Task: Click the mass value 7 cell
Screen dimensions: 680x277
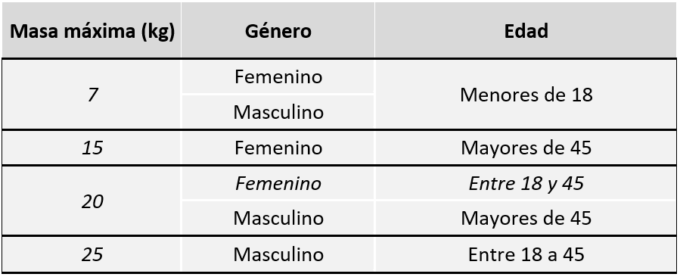Action: point(92,95)
